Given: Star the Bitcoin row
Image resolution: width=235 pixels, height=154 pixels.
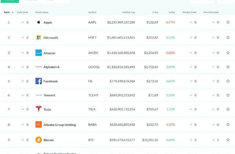Looking at the screenshot, I should pyautogui.click(x=228, y=140).
